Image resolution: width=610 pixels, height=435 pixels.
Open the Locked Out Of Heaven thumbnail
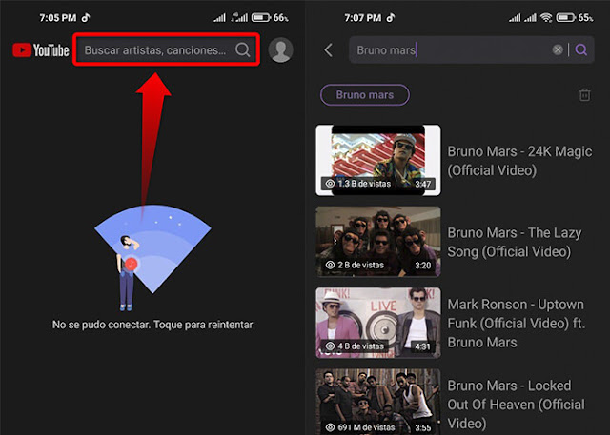pyautogui.click(x=377, y=402)
